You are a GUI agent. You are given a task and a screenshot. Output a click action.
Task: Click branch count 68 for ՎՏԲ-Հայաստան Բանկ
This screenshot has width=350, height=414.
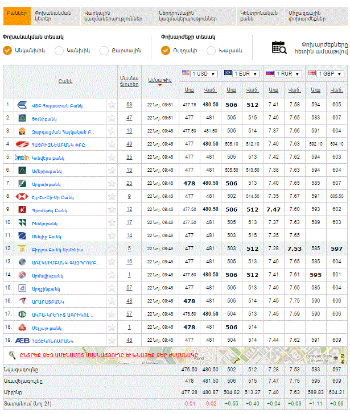129,105
